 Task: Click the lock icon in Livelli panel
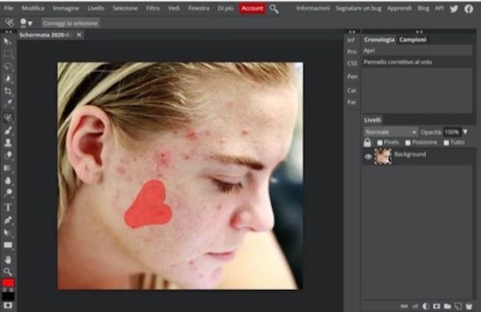(367, 142)
